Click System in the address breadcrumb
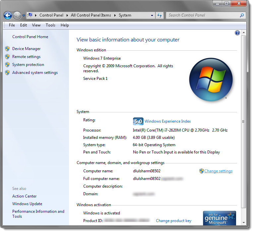 (x=125, y=15)
